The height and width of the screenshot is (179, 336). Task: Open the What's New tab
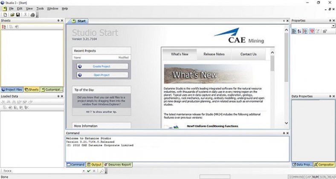coord(180,55)
